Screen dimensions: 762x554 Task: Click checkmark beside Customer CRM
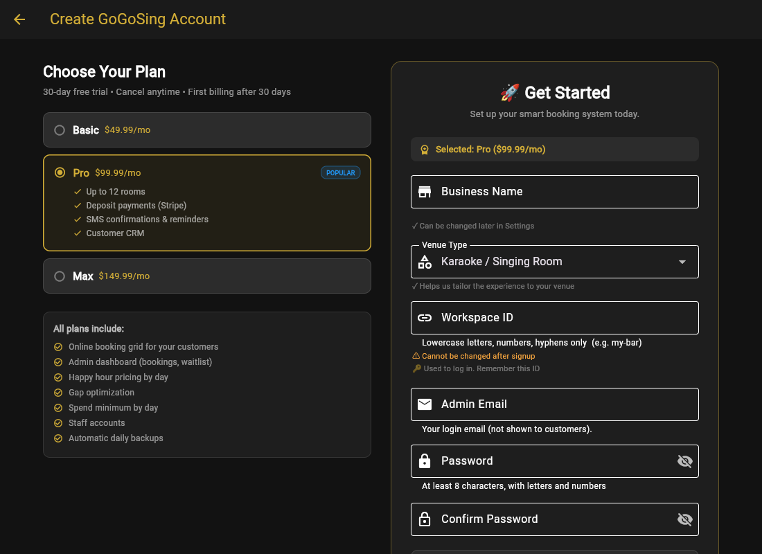click(x=78, y=233)
